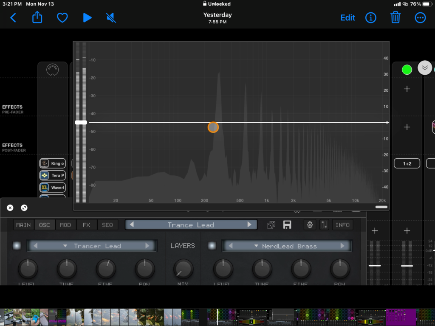This screenshot has width=435, height=326.
Task: Delete the video with the trash icon
Action: pos(395,18)
